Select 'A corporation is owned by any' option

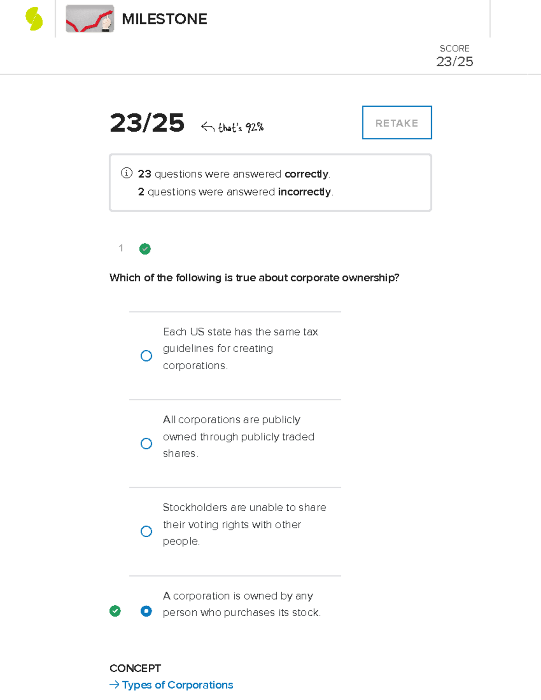(x=146, y=611)
